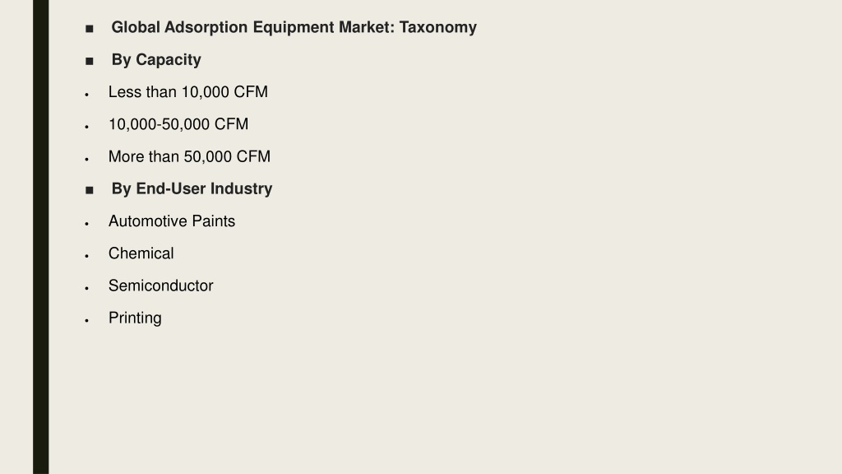Click the round bullet before Semiconductor
The image size is (842, 474).
coord(86,288)
